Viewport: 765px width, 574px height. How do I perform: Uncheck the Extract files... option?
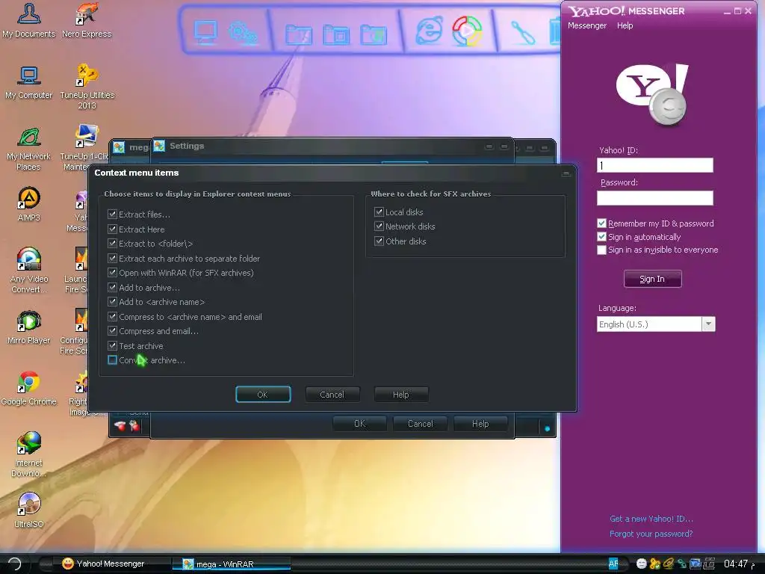(112, 215)
